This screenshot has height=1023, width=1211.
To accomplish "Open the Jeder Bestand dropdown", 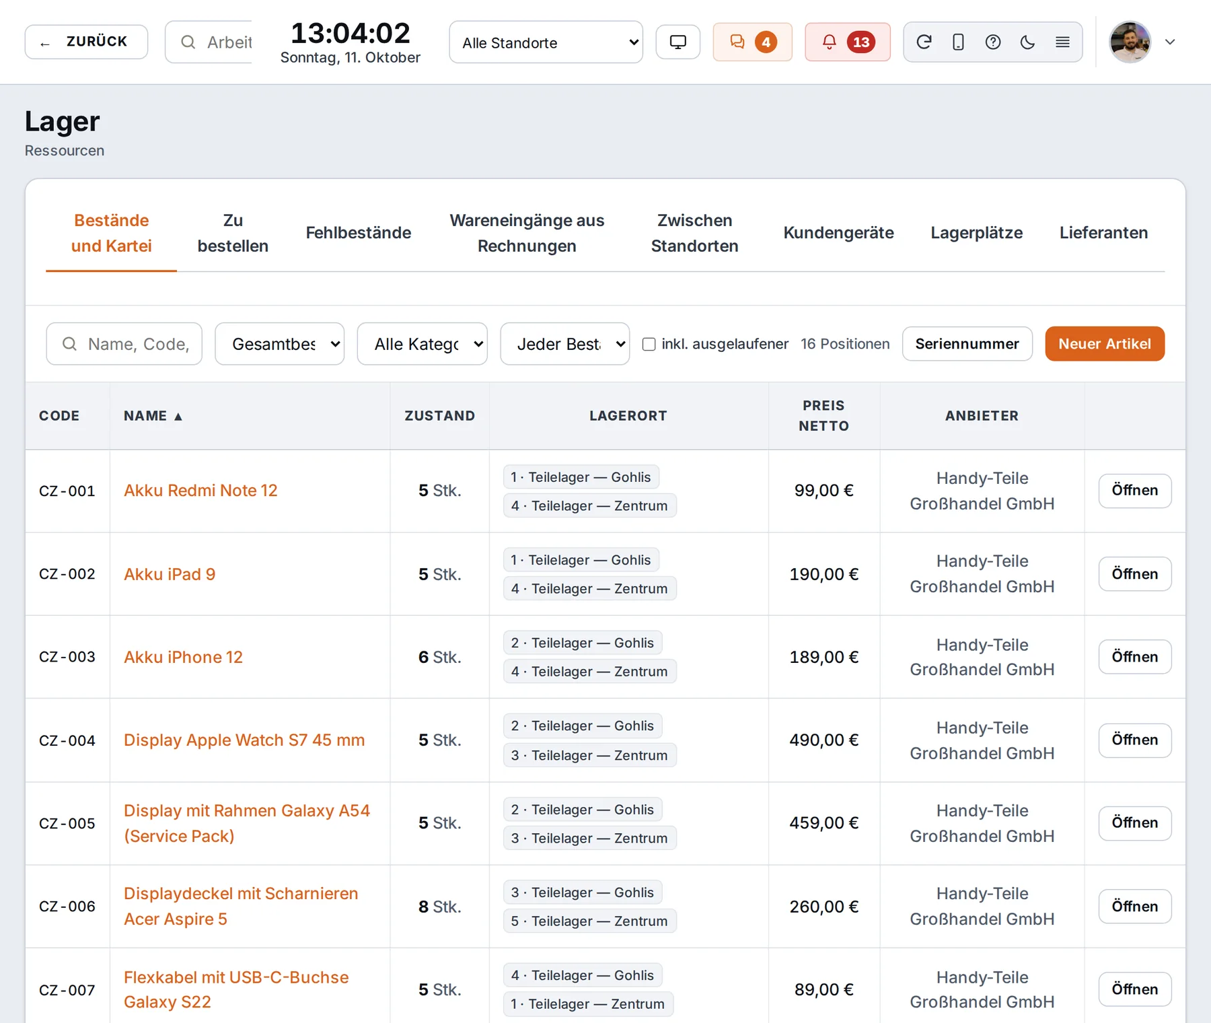I will 564,344.
